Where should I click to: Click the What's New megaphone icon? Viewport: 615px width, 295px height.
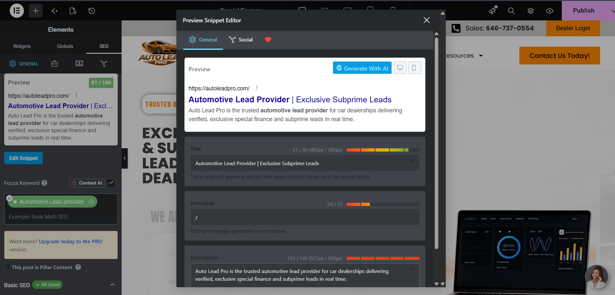[492, 10]
